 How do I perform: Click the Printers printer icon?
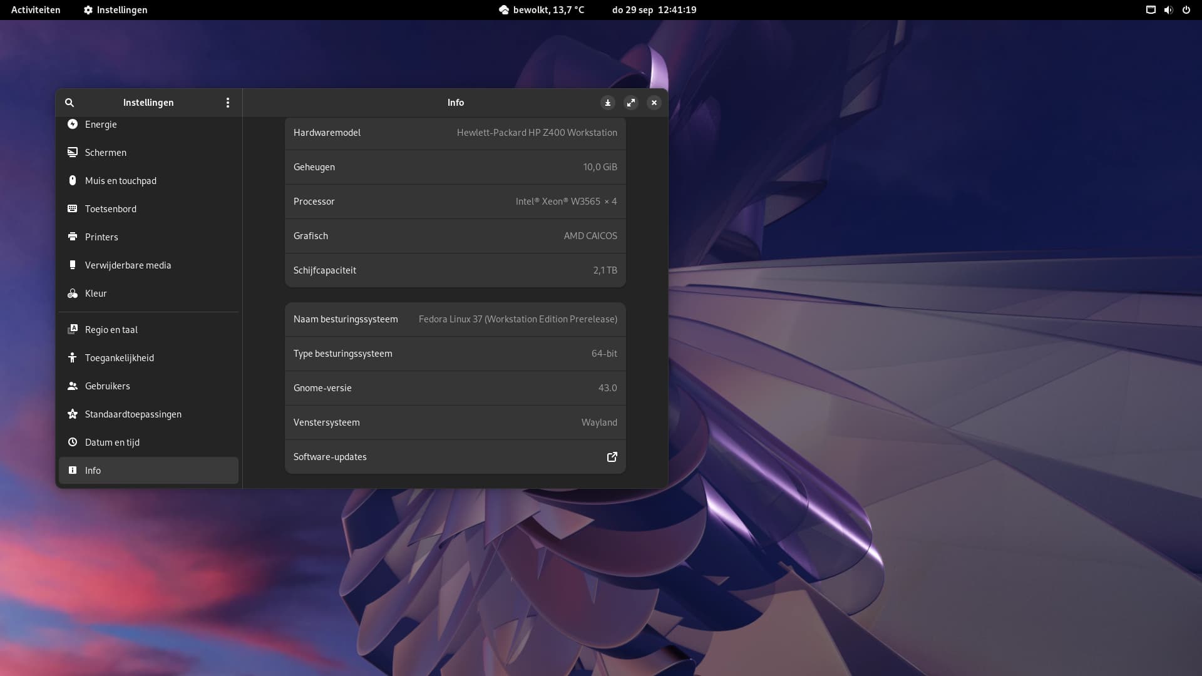point(73,237)
